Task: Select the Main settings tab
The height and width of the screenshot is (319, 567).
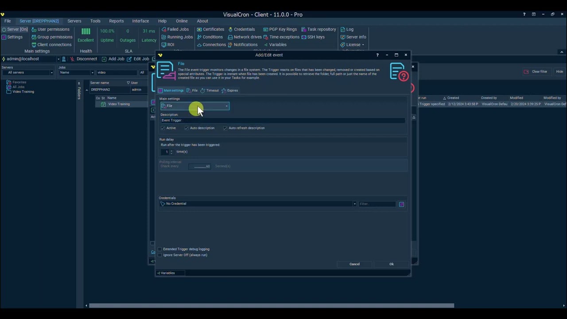Action: [171, 90]
